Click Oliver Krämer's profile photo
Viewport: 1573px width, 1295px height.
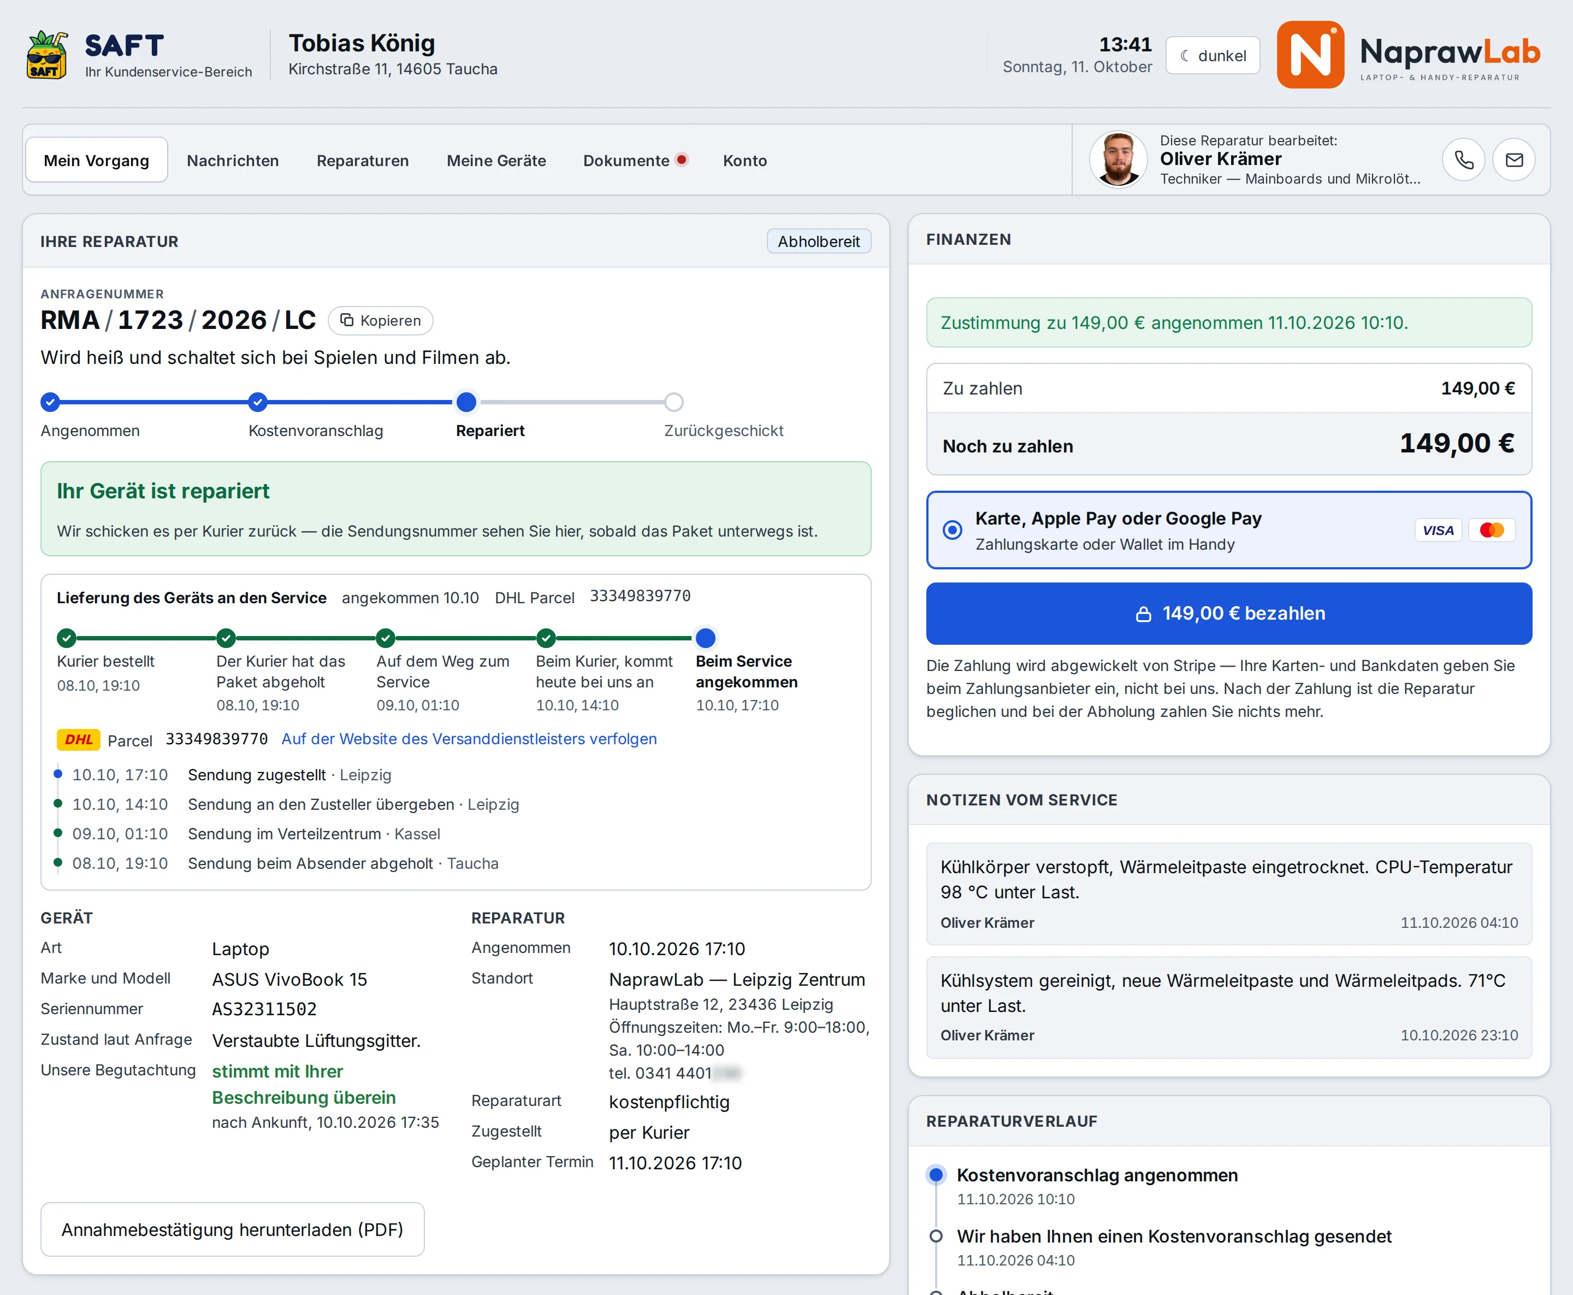pos(1117,160)
